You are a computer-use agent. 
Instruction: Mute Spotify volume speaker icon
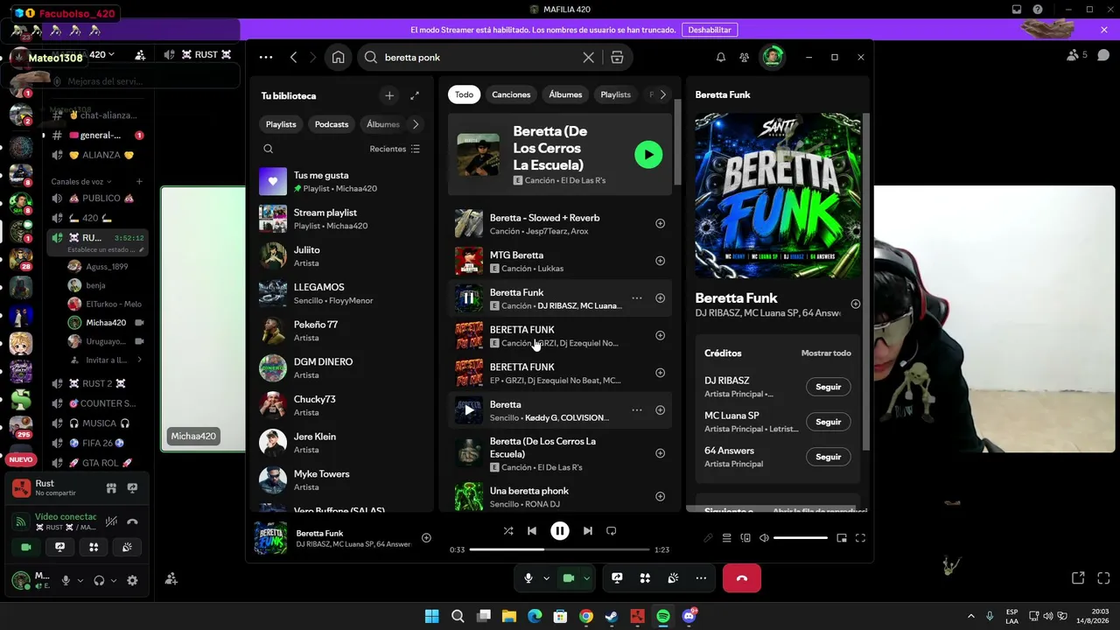pyautogui.click(x=764, y=538)
